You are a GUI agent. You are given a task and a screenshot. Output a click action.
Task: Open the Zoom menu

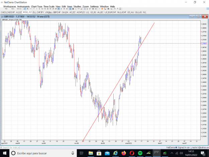coord(86,6)
